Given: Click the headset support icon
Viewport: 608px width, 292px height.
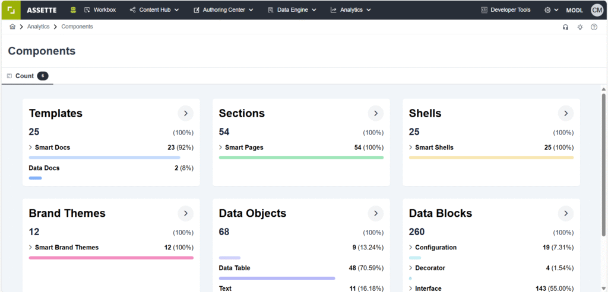Looking at the screenshot, I should pyautogui.click(x=566, y=27).
